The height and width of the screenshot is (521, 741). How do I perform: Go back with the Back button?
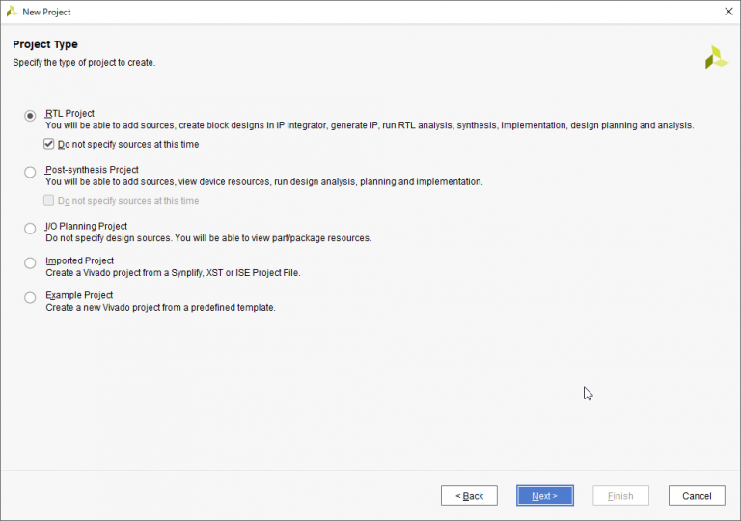tap(469, 496)
